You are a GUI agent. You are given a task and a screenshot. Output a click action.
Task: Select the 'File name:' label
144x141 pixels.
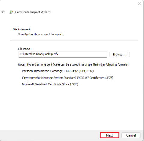[x=25, y=49]
